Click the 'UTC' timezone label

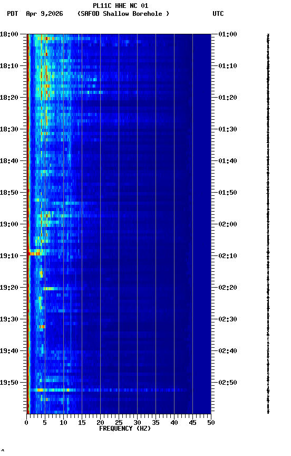pos(218,14)
